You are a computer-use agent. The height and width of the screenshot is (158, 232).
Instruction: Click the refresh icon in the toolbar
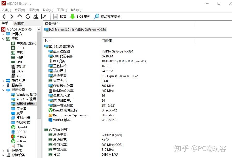pos(28,16)
